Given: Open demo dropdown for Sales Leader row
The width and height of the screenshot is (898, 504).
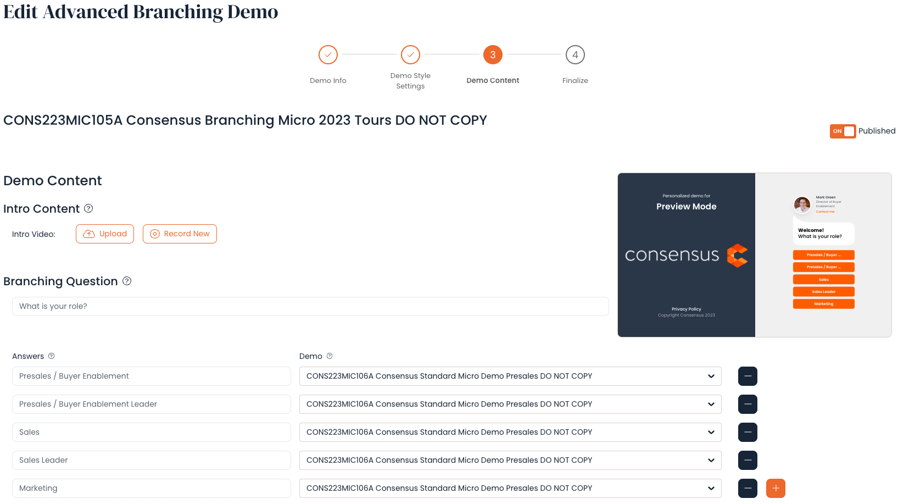Looking at the screenshot, I should click(510, 460).
